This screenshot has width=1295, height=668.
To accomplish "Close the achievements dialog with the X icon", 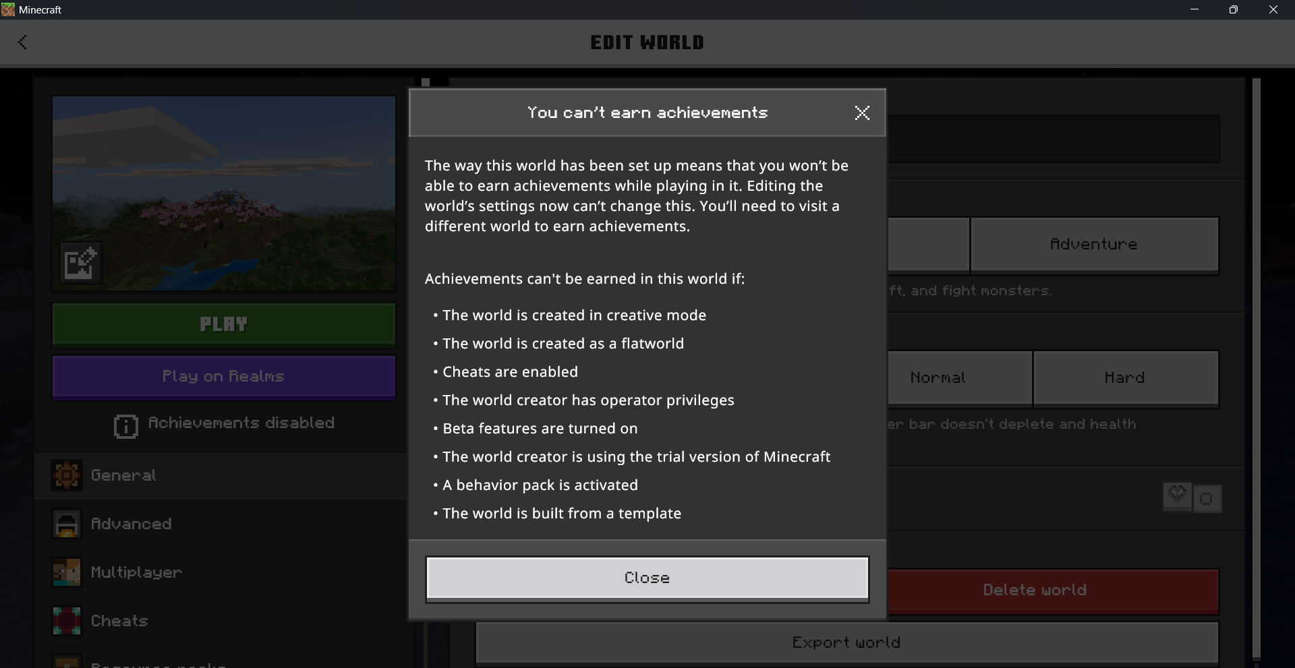I will click(862, 113).
